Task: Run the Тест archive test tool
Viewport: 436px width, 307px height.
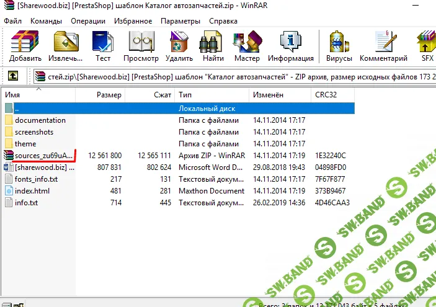Action: [x=103, y=42]
